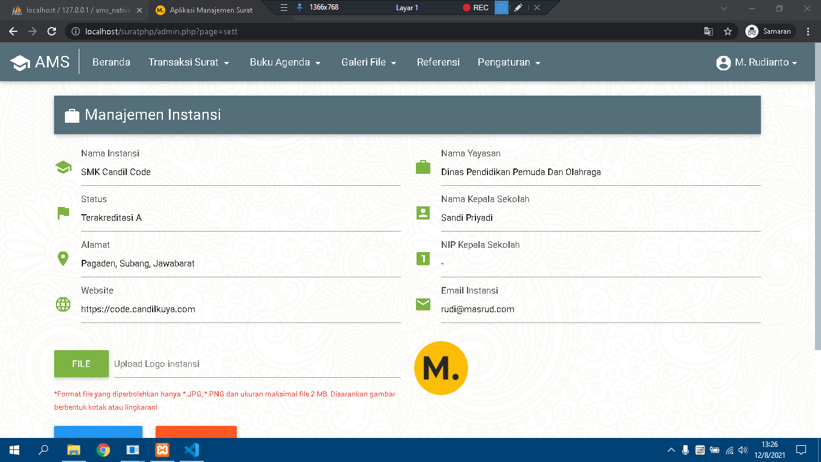Viewport: 821px width, 462px height.
Task: Click the person icon next to Nama Kepala Sekolah
Action: (423, 213)
